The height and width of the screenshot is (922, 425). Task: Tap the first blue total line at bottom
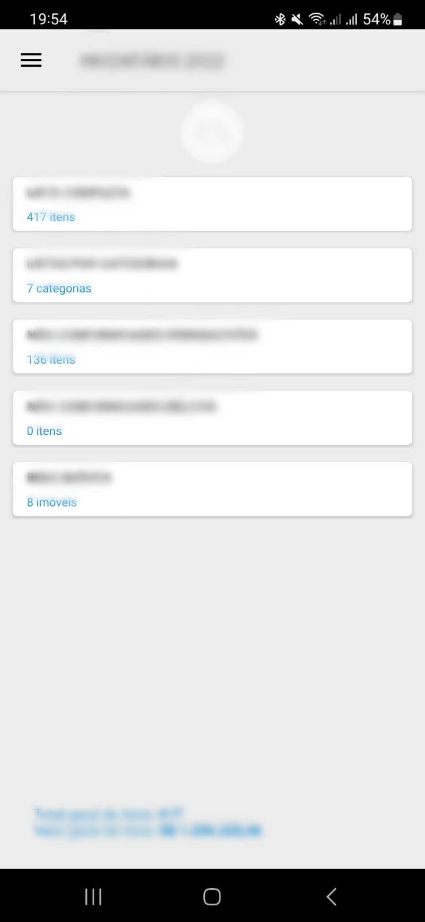pyautogui.click(x=108, y=814)
